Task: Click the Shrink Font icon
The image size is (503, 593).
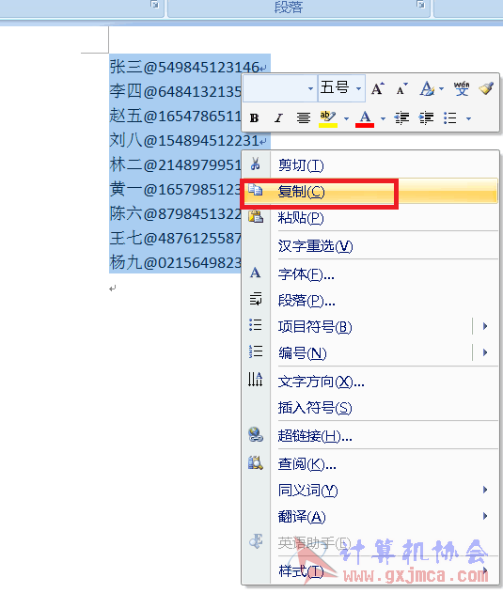Action: [401, 89]
